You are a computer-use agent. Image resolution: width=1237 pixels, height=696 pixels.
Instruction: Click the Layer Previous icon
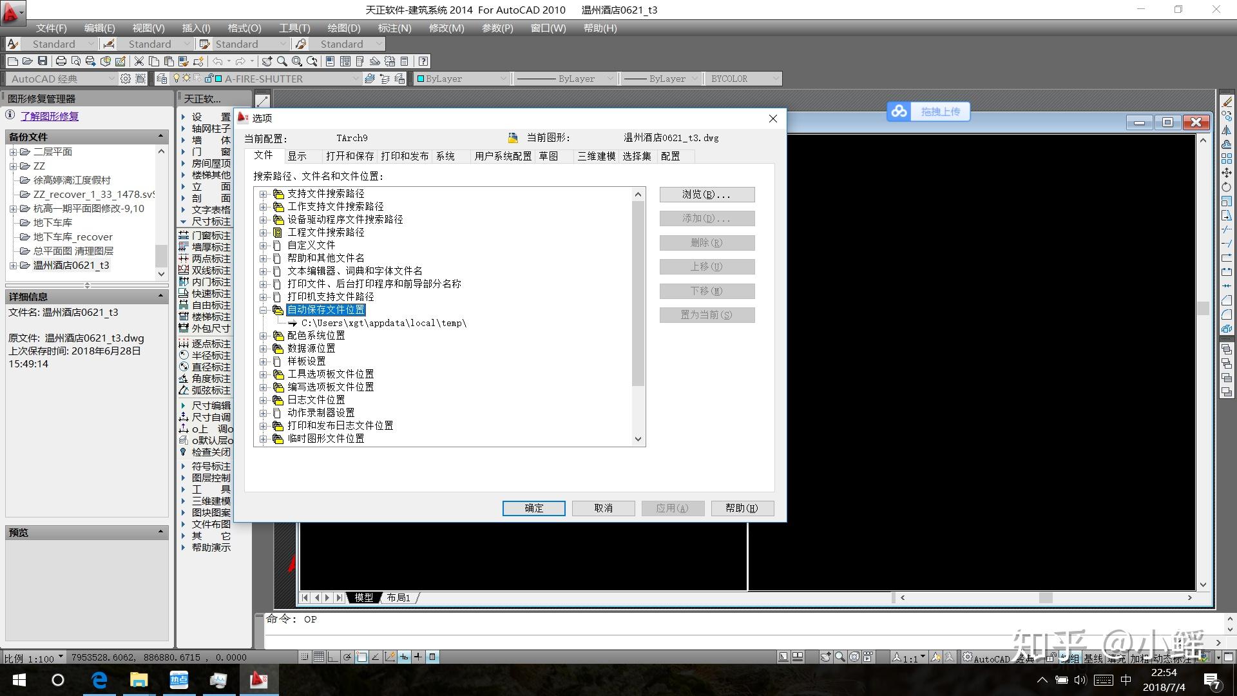tap(385, 79)
